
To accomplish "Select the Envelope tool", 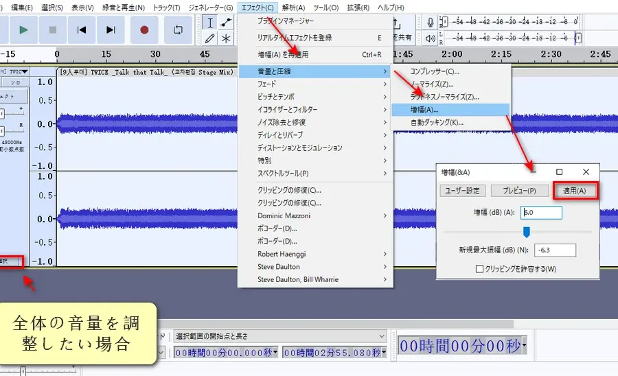I will tap(226, 23).
